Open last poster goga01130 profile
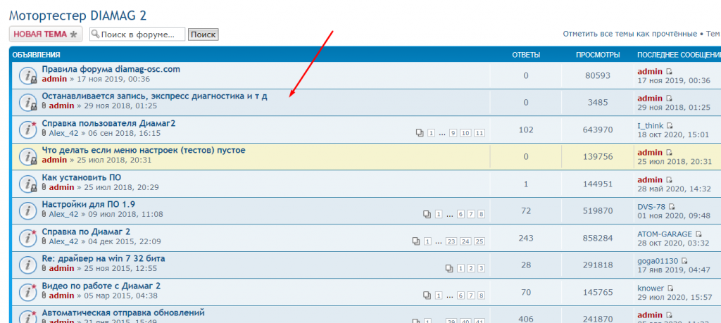This screenshot has height=323, width=721. pos(658,261)
